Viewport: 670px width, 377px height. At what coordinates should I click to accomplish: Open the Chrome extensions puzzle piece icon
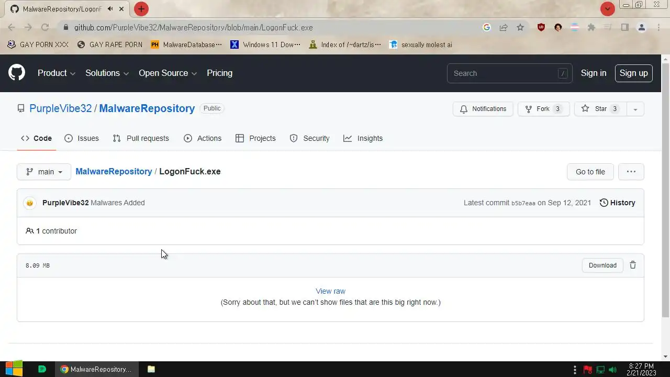tap(591, 27)
